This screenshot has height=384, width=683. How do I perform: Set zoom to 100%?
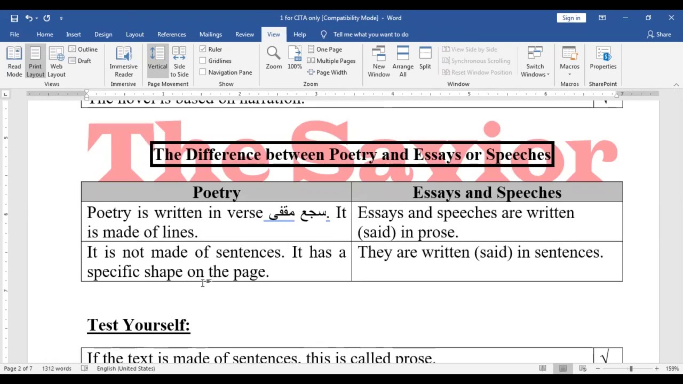(295, 58)
